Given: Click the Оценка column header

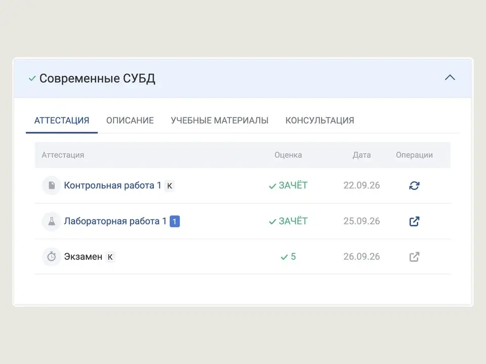Looking at the screenshot, I should (288, 155).
